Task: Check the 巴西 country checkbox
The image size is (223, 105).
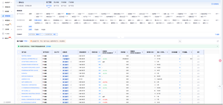Action: click(35, 14)
